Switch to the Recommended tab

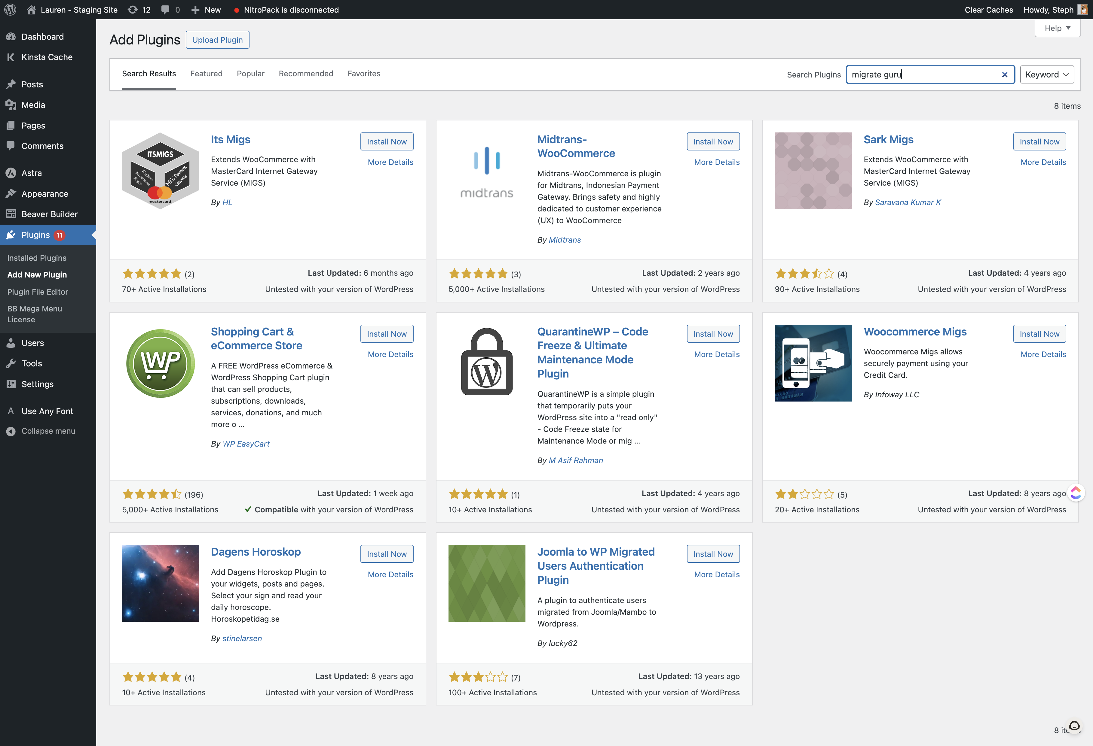pos(306,73)
